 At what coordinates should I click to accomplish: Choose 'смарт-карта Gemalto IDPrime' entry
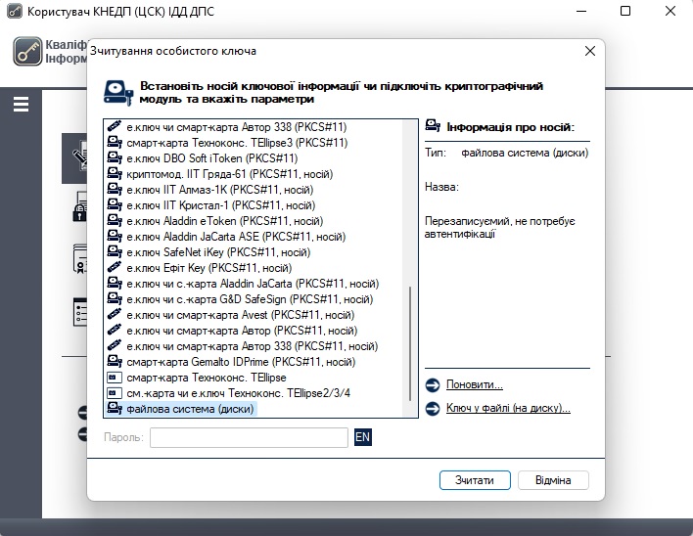232,362
